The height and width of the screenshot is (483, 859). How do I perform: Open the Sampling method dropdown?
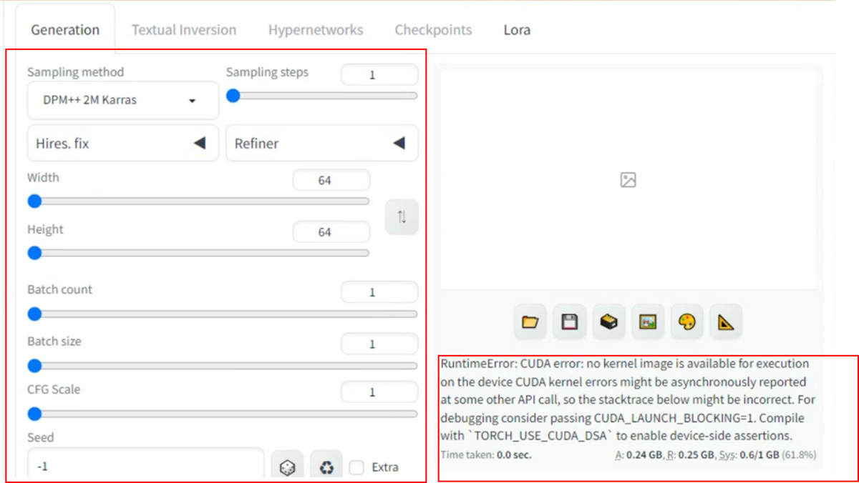click(122, 100)
